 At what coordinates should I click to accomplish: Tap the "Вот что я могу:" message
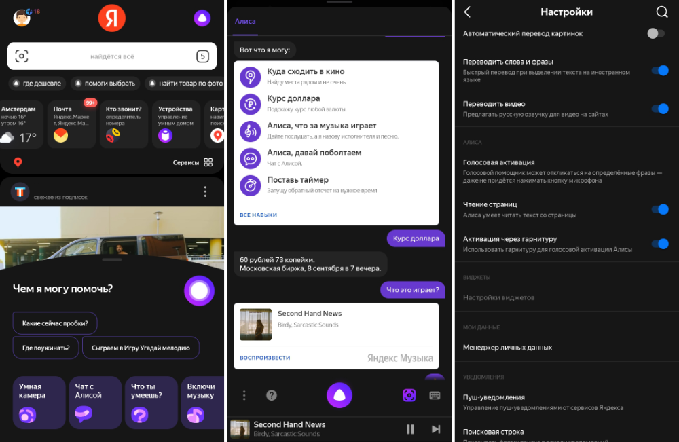(265, 50)
